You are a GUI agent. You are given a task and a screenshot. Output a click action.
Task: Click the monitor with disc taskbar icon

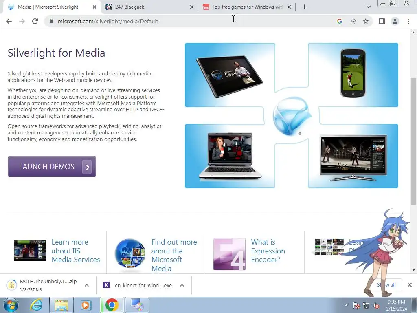click(137, 305)
